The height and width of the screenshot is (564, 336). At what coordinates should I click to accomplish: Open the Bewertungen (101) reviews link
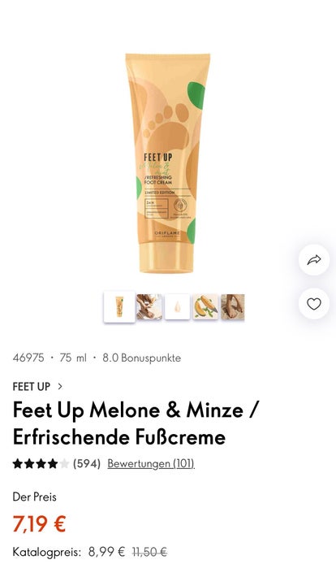(151, 464)
